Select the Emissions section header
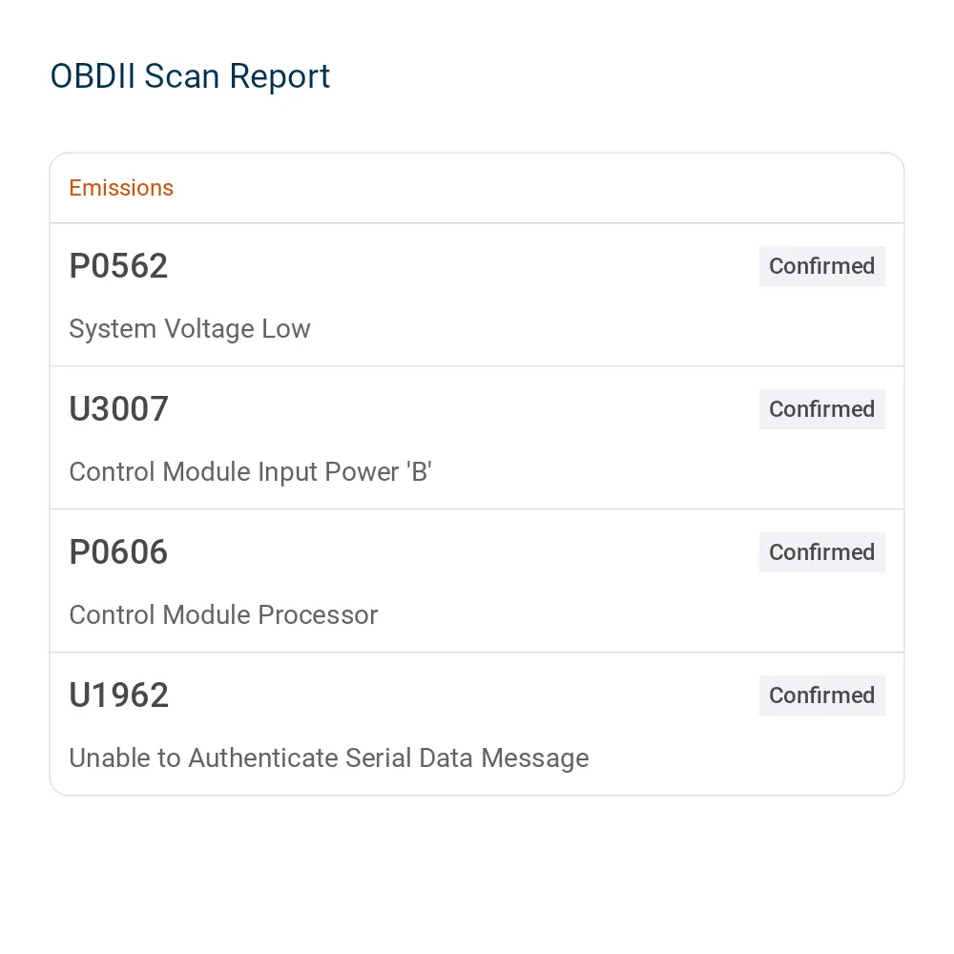This screenshot has width=954, height=954. tap(121, 188)
